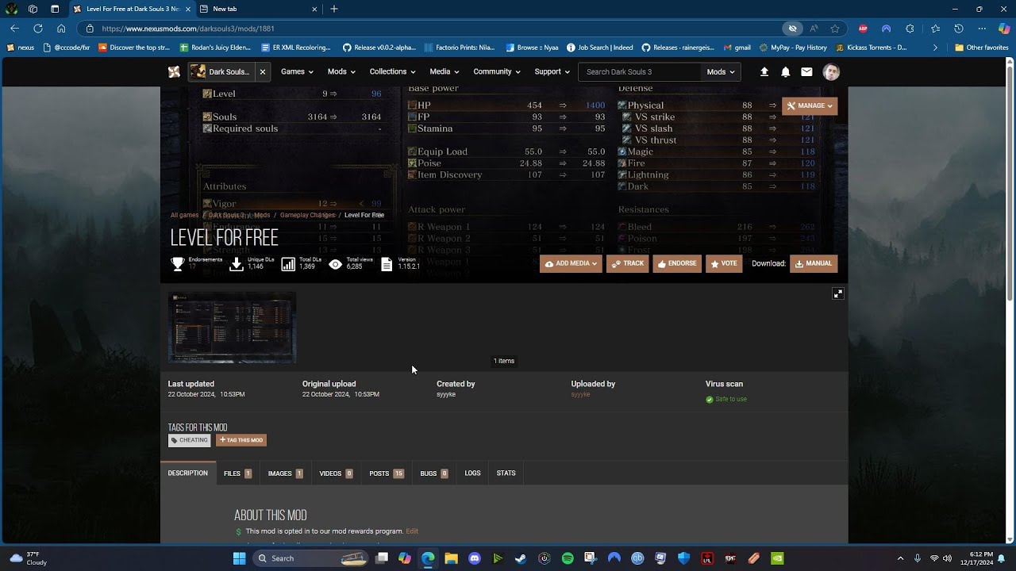The height and width of the screenshot is (571, 1016).
Task: Switch to the Description tab
Action: 188,473
